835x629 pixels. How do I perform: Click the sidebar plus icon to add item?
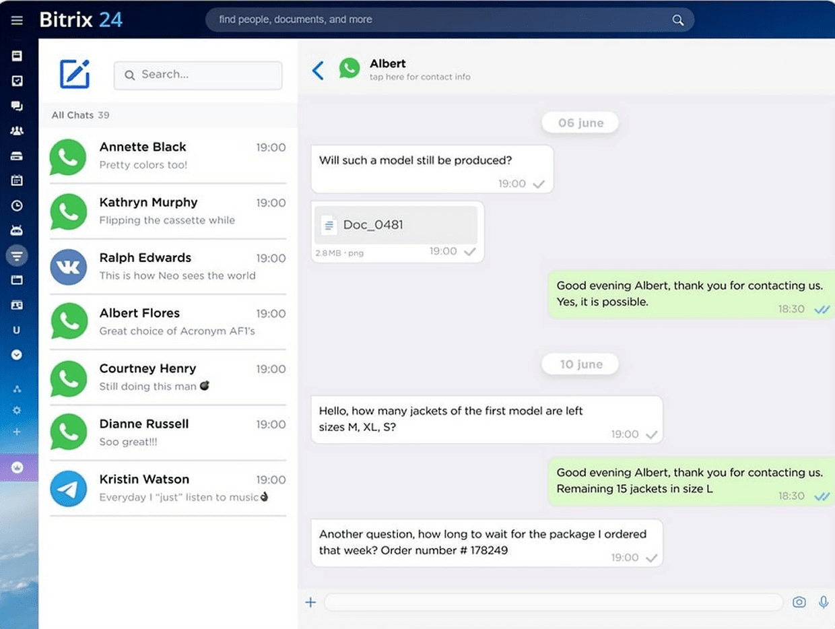tap(17, 432)
